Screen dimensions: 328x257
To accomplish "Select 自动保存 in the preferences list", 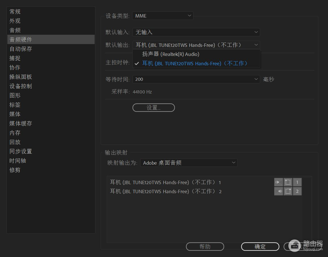I will [51, 49].
